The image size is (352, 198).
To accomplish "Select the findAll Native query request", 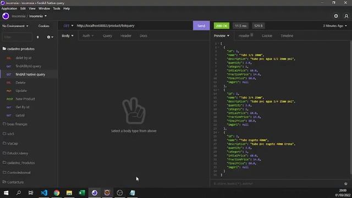I will (29, 74).
